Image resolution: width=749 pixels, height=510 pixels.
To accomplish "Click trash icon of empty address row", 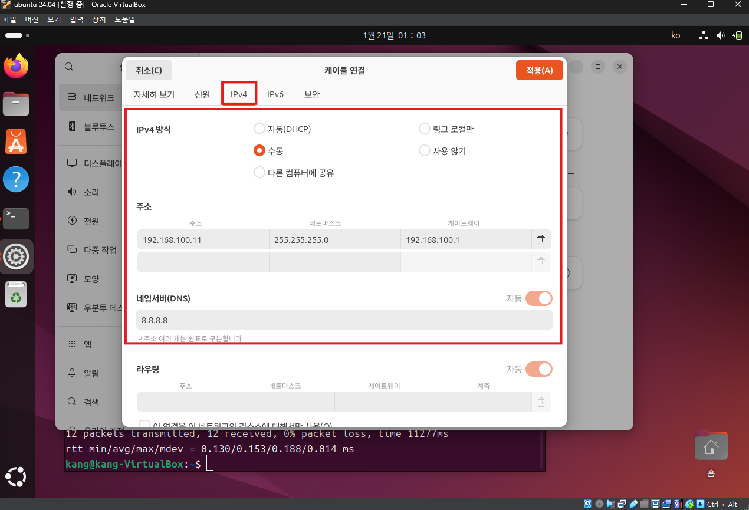I will pos(541,262).
